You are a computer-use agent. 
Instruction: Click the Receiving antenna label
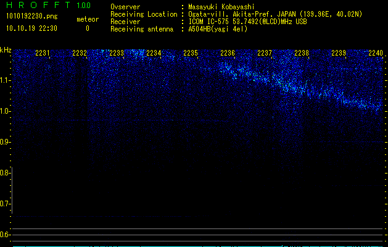[x=142, y=29]
